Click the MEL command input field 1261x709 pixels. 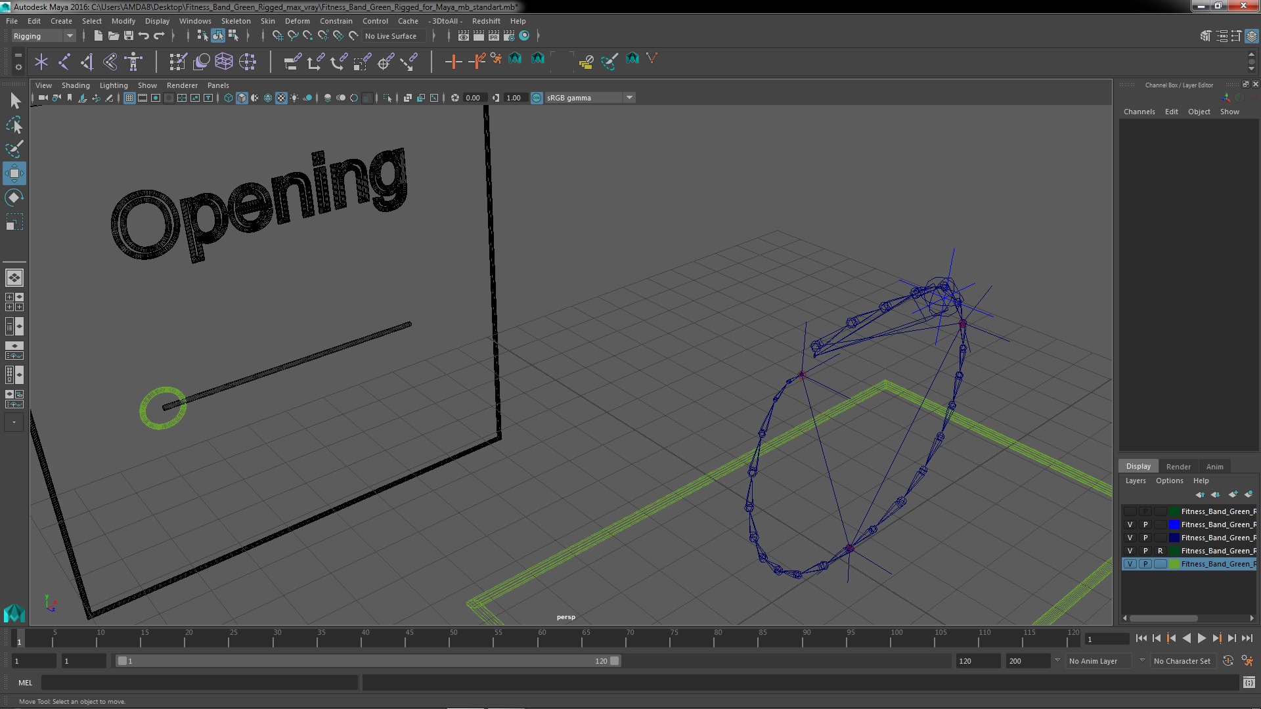[200, 683]
